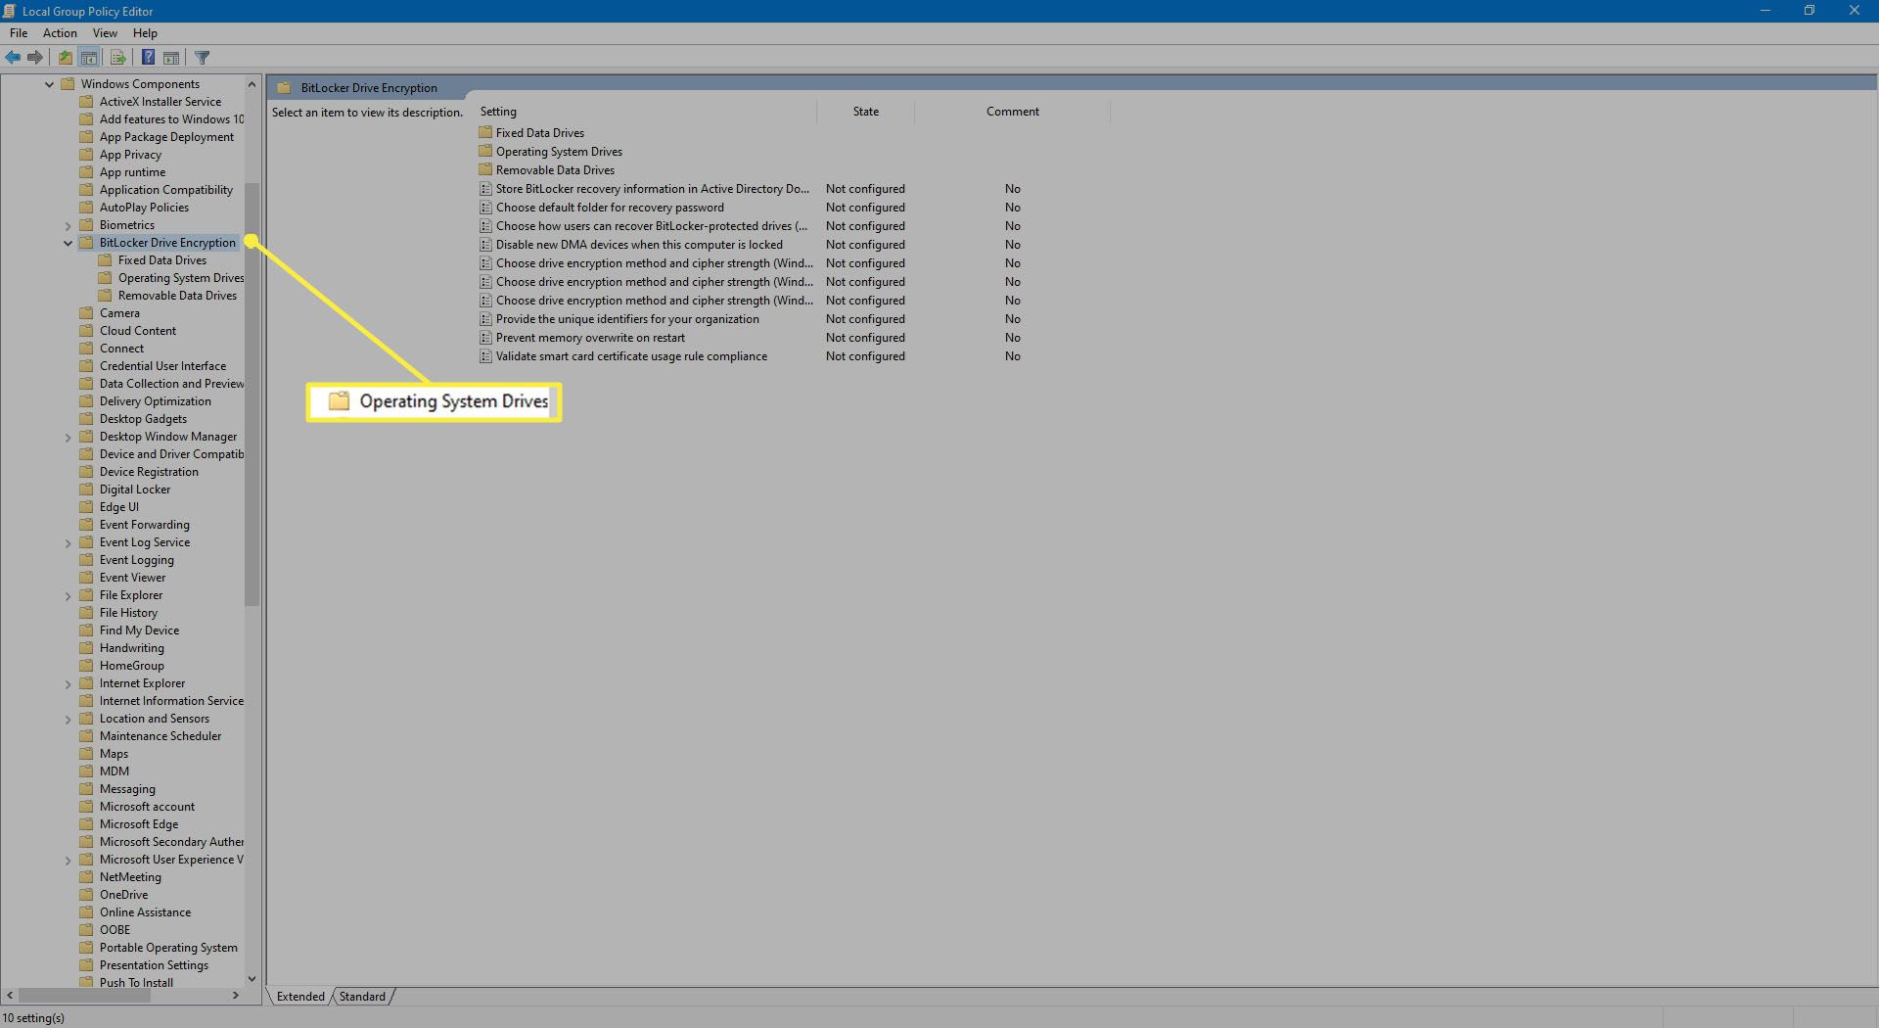1879x1028 pixels.
Task: Click the BitLocker Drive Encryption header folder icon
Action: (x=284, y=87)
